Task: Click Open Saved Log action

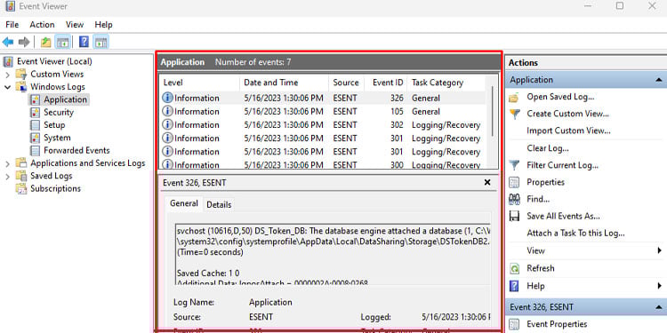Action: 560,97
